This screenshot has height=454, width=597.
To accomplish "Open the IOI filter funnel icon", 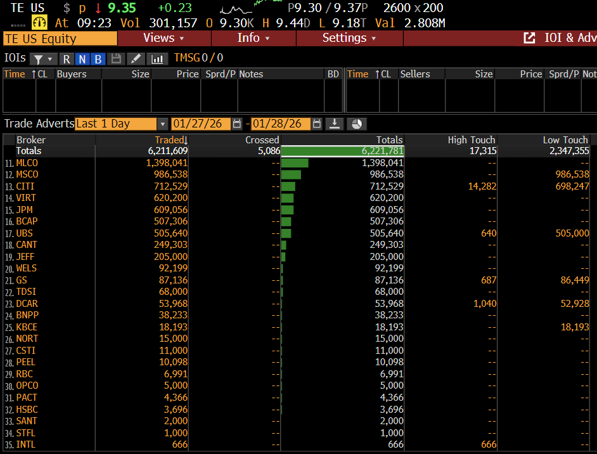I will [38, 60].
